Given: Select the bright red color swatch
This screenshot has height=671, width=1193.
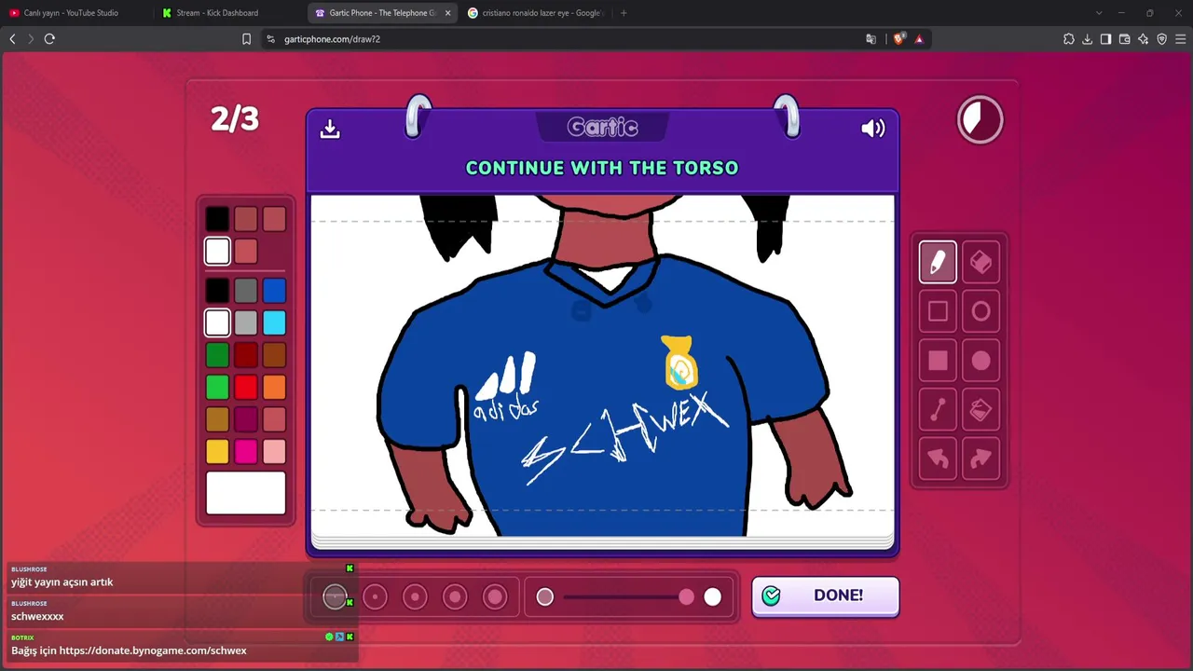Looking at the screenshot, I should click(x=245, y=387).
